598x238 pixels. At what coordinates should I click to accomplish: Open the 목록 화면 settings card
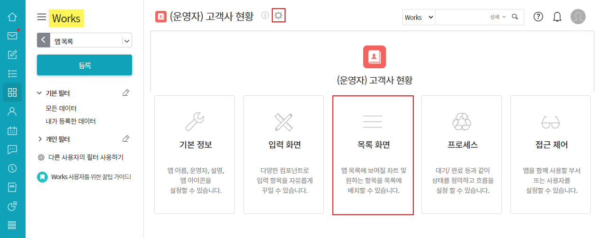[373, 155]
